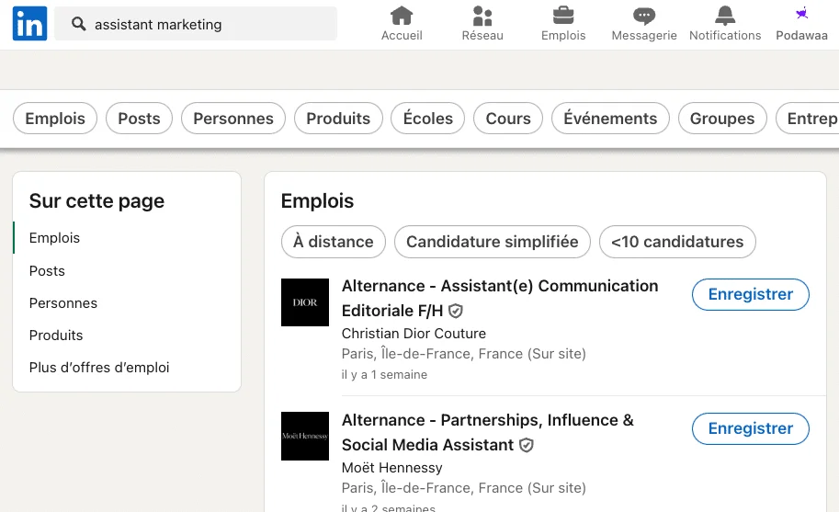Filter results by Personnes pill

pyautogui.click(x=233, y=119)
